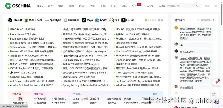Open the ChatGPT zone link
Image resolution: width=223 pixels, height=108 pixels.
94,99
